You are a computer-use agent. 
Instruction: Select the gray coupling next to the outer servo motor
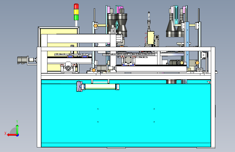coord(31,60)
